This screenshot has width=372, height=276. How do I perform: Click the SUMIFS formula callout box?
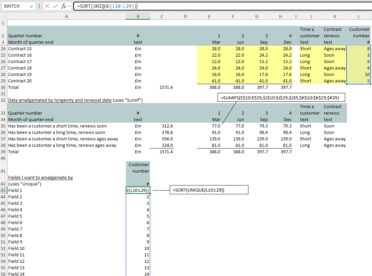click(281, 98)
